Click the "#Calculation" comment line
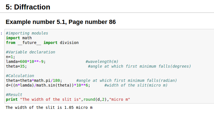214x113 pixels. 20,76
